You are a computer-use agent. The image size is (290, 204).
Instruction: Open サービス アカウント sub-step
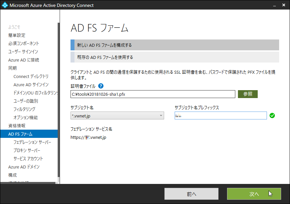point(28,159)
